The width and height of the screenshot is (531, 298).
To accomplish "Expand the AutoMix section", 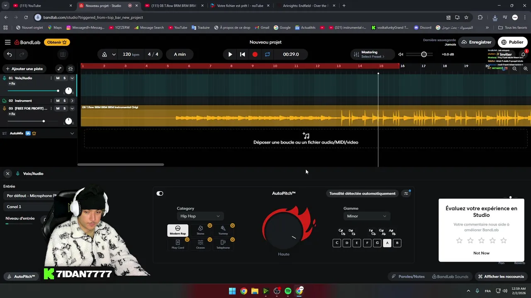I will click(x=72, y=133).
